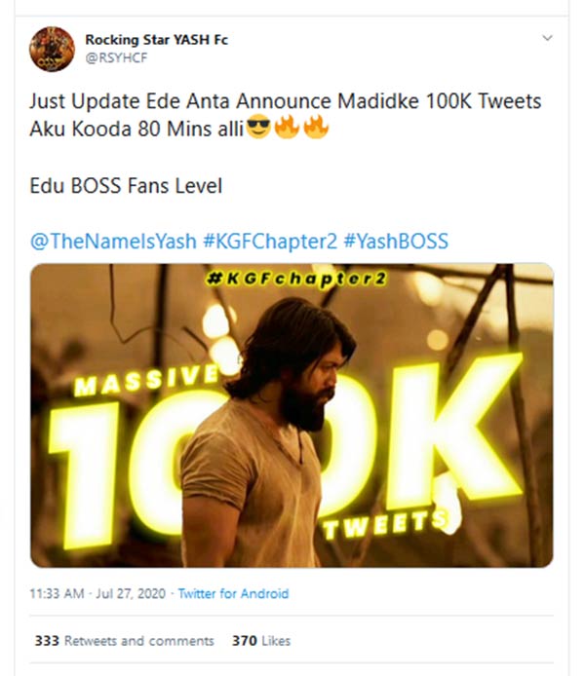The height and width of the screenshot is (676, 585).
Task: Click the sunglasses face emoji
Action: tap(258, 131)
